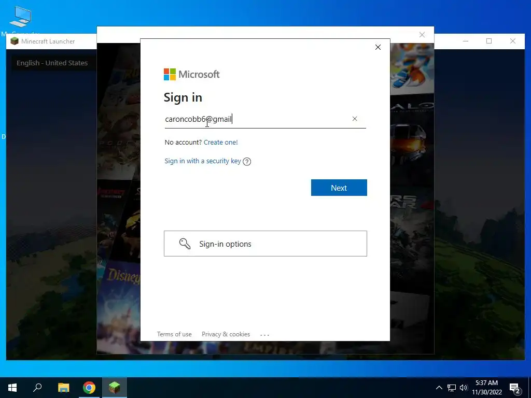Open volume control tray icon
The image size is (531, 398).
point(464,388)
